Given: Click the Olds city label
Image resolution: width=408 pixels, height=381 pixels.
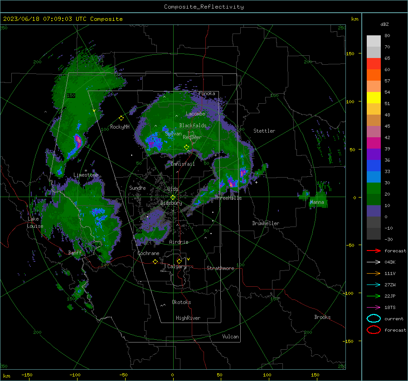Looking at the screenshot, I should (173, 189).
